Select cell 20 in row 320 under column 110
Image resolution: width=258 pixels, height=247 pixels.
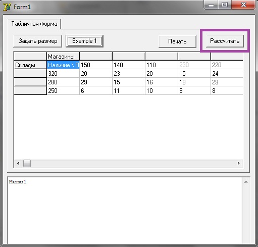click(162, 74)
